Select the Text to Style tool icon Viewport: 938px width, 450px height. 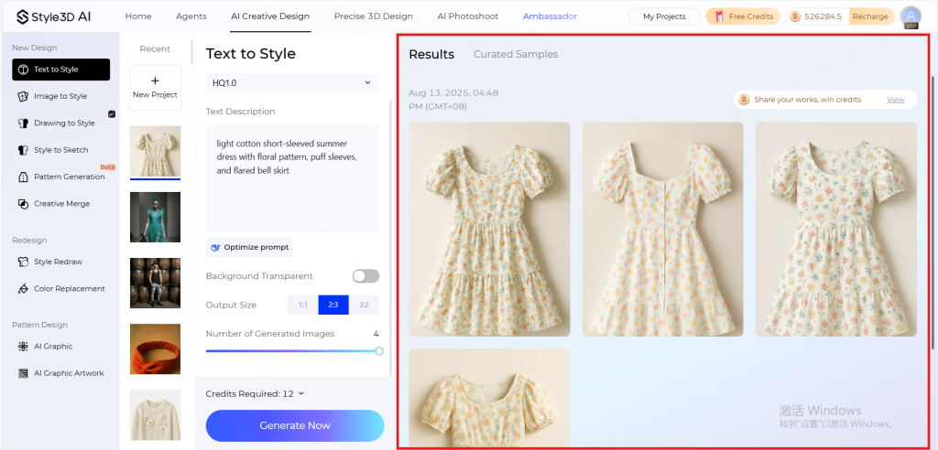23,70
